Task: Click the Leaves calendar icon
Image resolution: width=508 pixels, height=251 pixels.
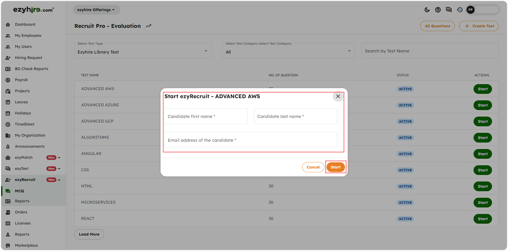Action: 8,102
